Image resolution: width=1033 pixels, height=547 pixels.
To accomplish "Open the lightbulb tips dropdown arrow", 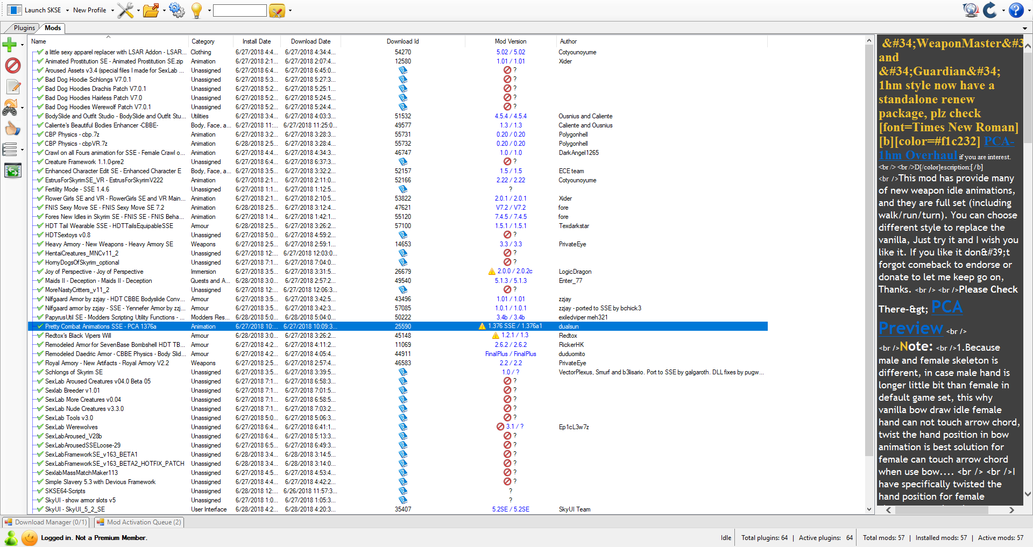I will point(209,10).
